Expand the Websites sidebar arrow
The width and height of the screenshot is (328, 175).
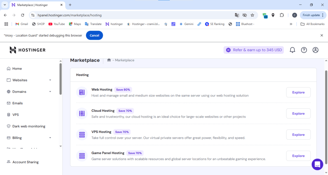coord(50,80)
